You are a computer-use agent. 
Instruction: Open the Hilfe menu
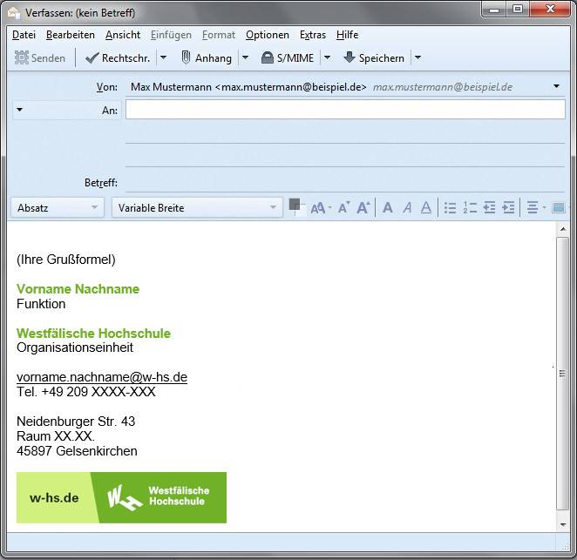[347, 35]
